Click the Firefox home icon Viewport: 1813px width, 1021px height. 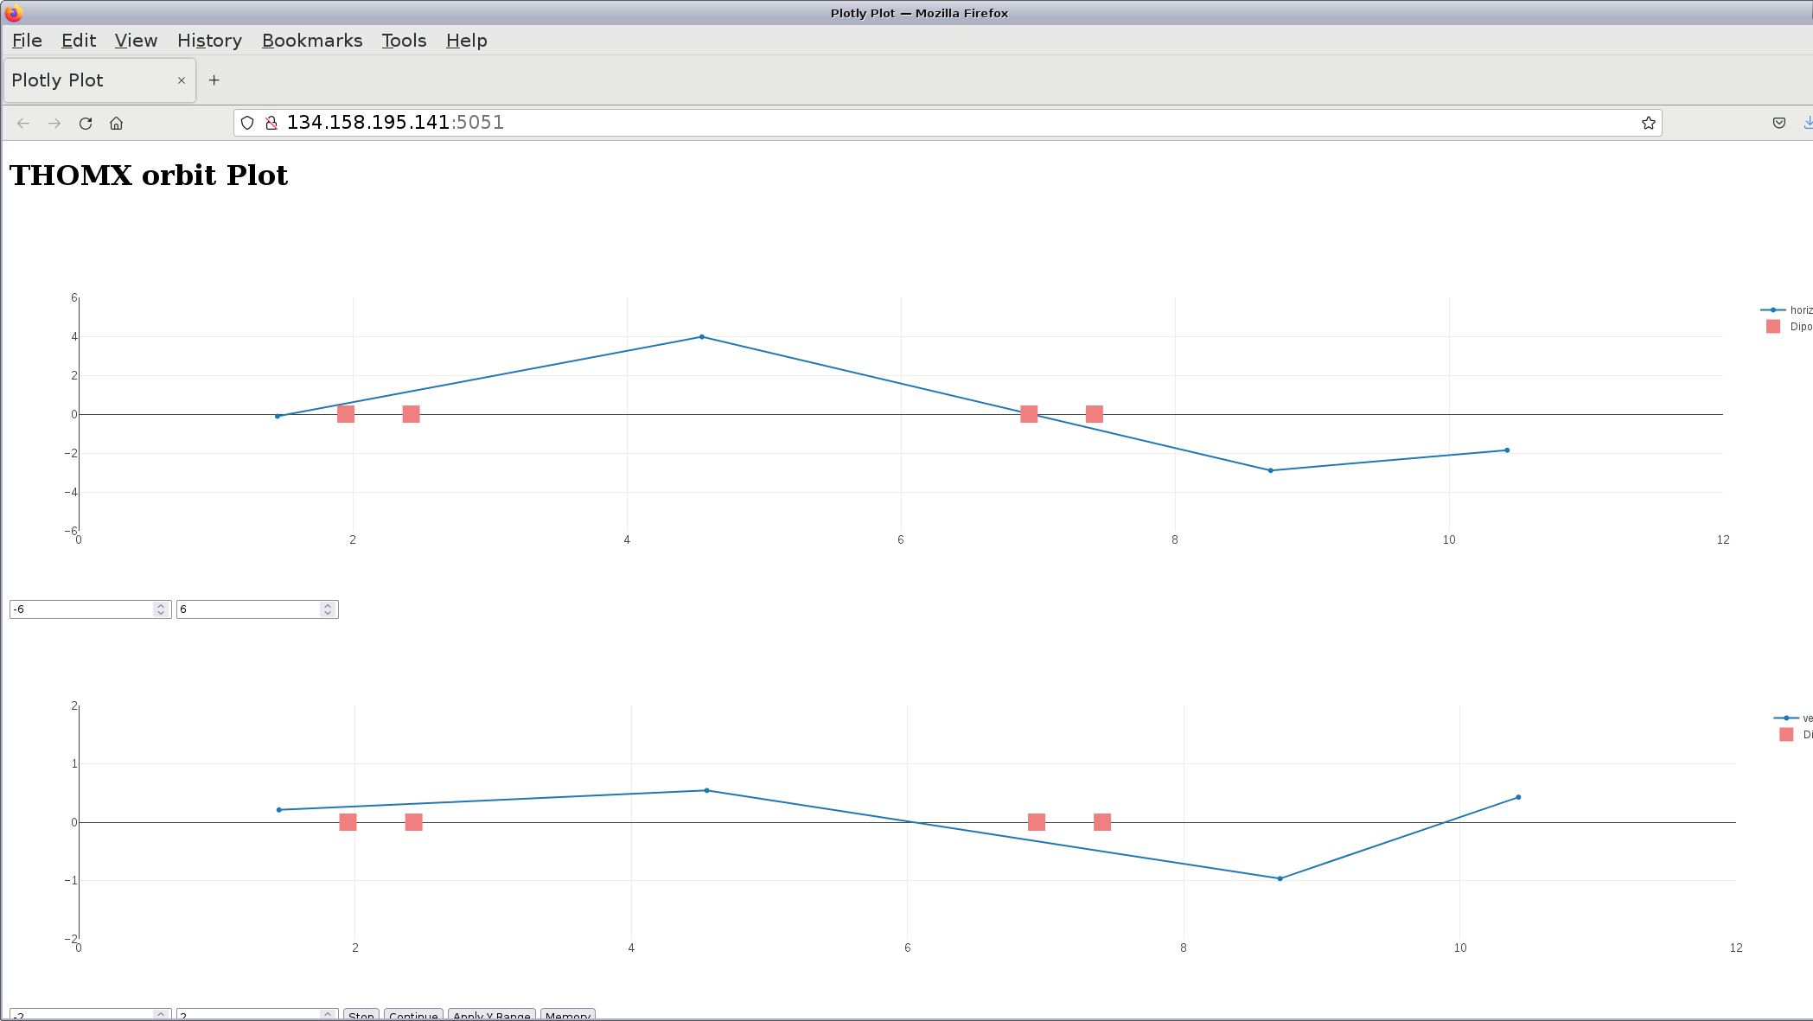(116, 124)
